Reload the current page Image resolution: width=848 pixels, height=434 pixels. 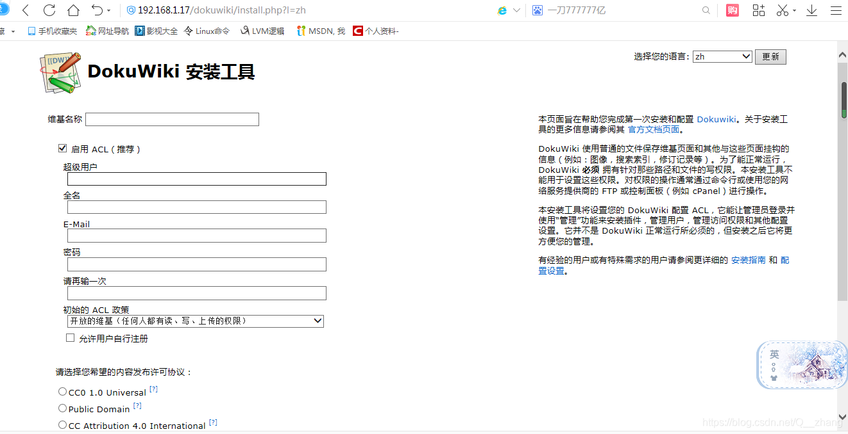point(49,10)
